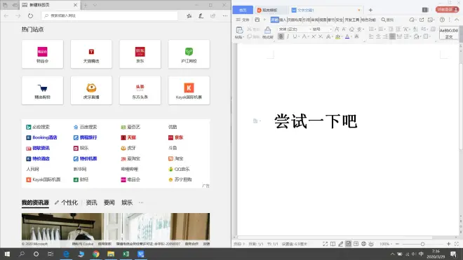The image size is (463, 260).
Task: Toggle Bold formatting in WPS Writer
Action: tap(281, 36)
